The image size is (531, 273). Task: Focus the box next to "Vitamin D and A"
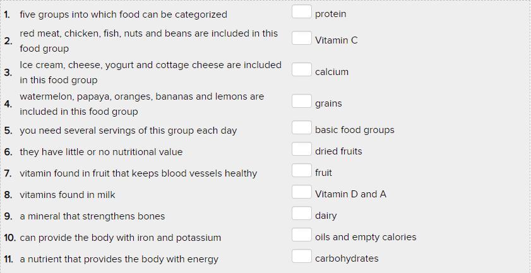[x=301, y=192]
